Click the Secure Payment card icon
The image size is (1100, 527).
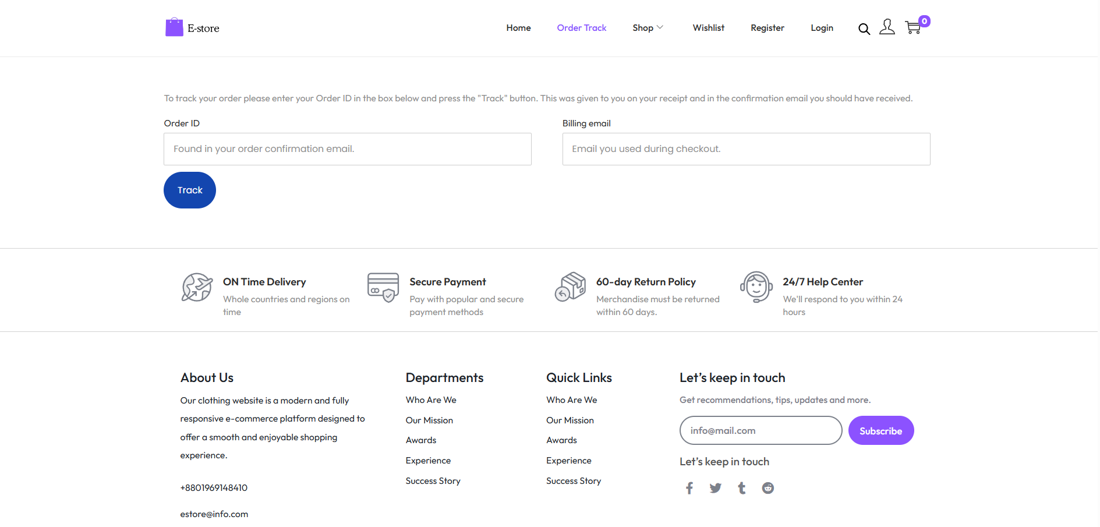[383, 287]
